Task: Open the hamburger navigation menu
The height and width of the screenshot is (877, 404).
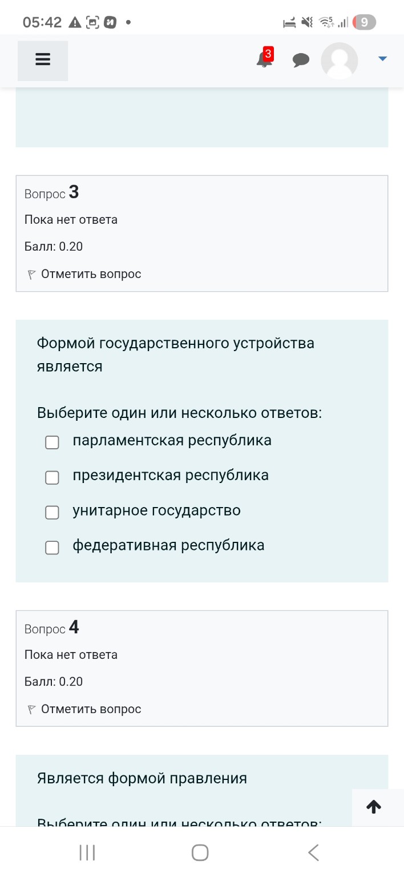Action: pyautogui.click(x=42, y=59)
